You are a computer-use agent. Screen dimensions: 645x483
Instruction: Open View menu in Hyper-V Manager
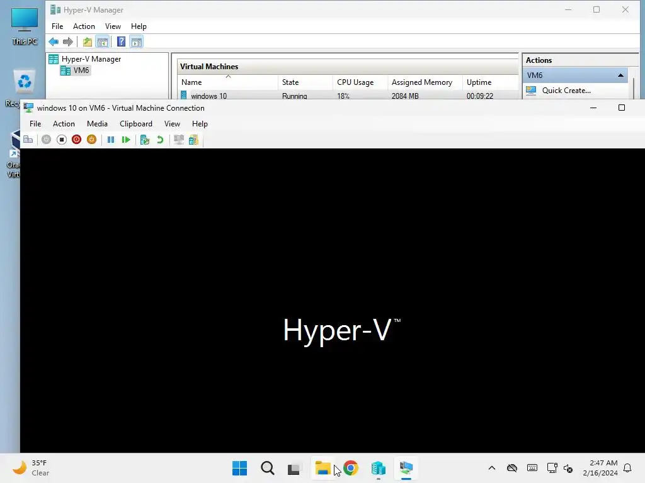(113, 26)
